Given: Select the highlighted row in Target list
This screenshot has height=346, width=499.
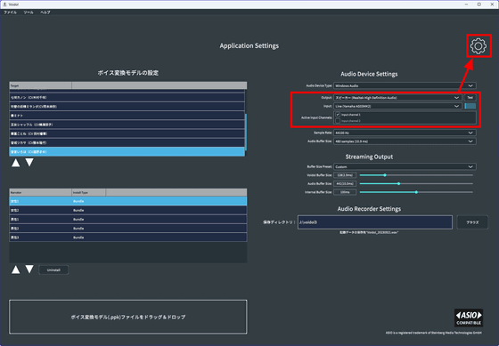Looking at the screenshot, I should click(127, 152).
